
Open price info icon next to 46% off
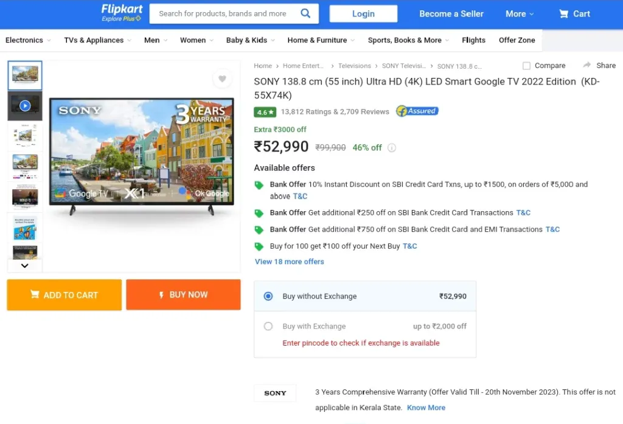(392, 148)
